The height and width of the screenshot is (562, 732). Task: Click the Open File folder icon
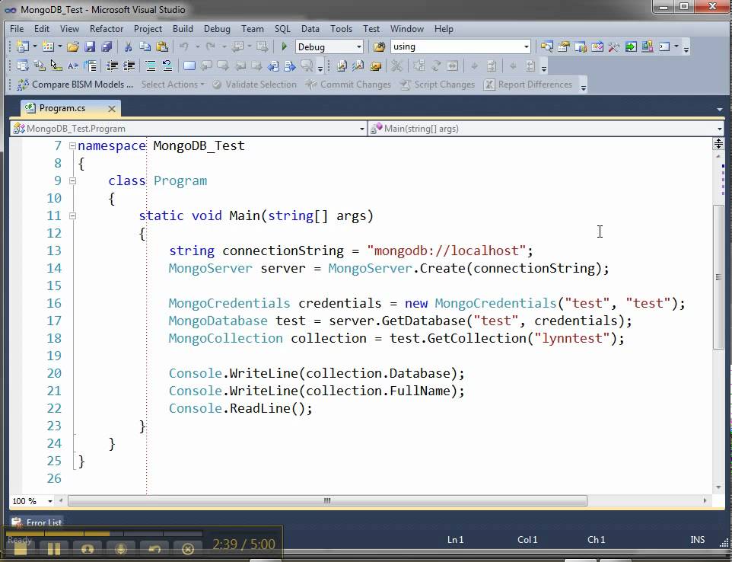click(72, 46)
